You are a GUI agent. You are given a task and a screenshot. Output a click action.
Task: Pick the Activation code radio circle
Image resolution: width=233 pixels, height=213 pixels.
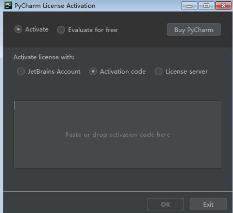click(x=93, y=72)
